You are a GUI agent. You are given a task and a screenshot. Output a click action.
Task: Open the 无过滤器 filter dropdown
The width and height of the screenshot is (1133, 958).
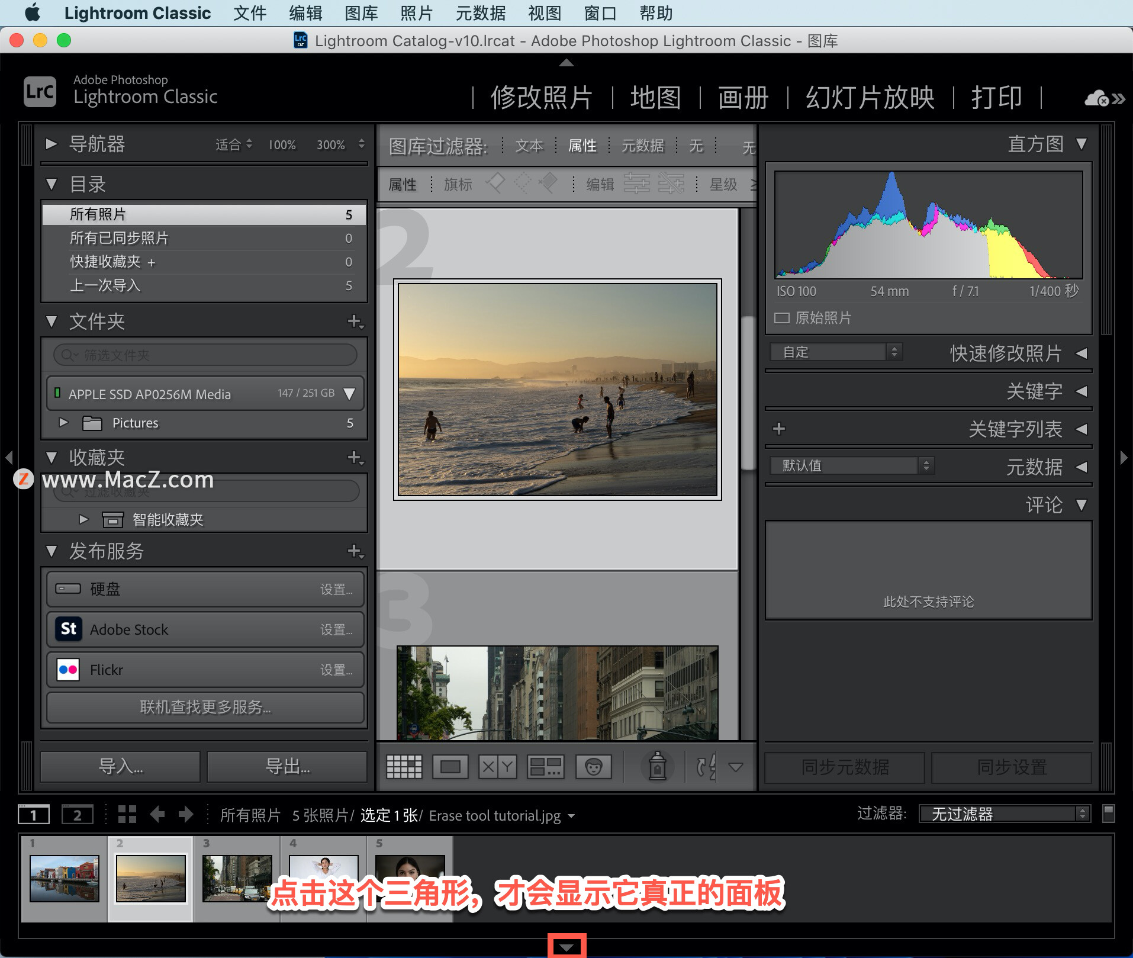[1004, 814]
